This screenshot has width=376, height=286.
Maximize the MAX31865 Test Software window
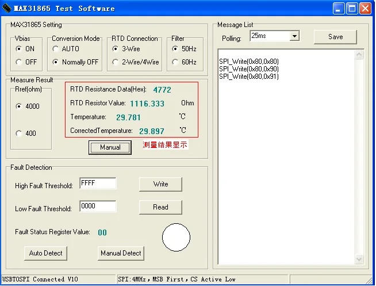[x=352, y=9]
